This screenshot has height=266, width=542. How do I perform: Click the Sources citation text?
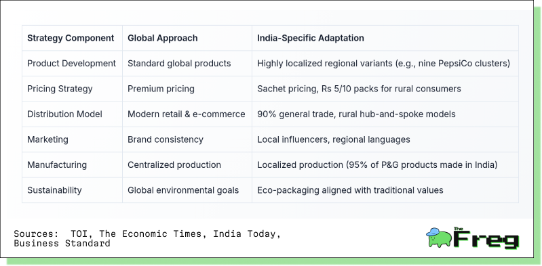coord(147,238)
